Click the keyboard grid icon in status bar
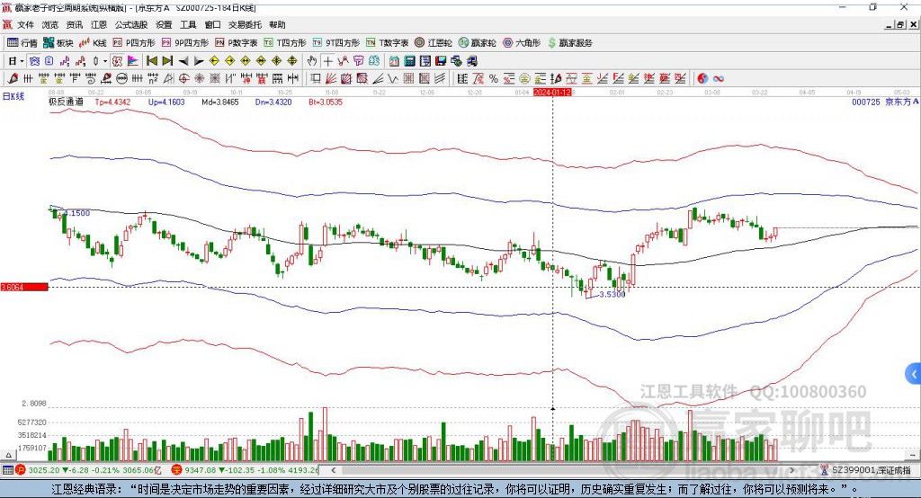Viewport: 921px width, 498px height. pos(7,470)
